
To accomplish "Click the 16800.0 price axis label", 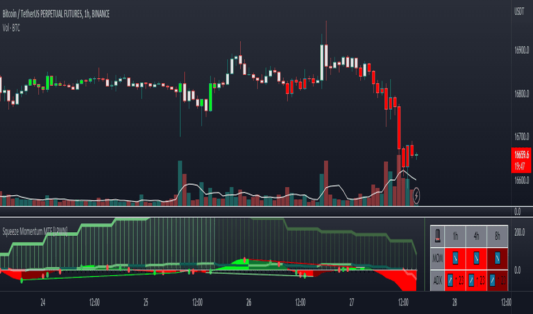I will click(522, 94).
